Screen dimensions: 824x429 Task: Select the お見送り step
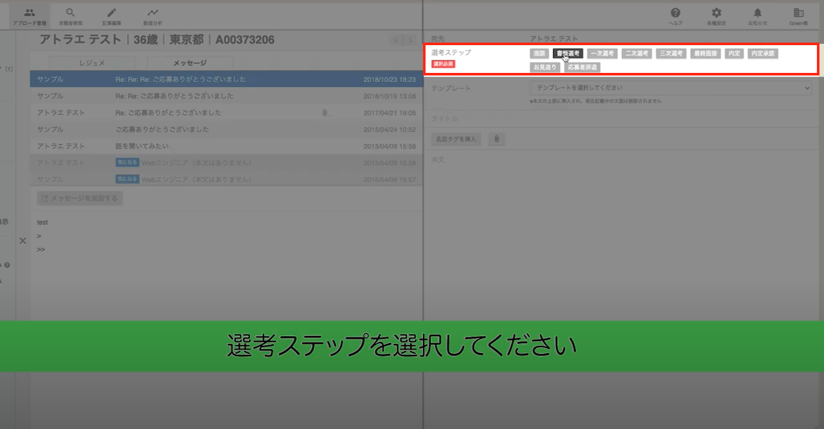coord(545,67)
